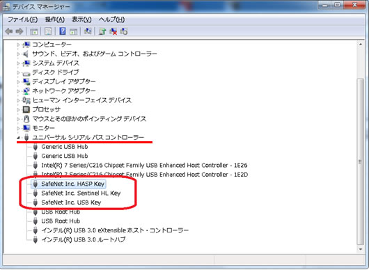Collapse the ユニバーサル シリアル バス コントローラー node

pos(18,138)
